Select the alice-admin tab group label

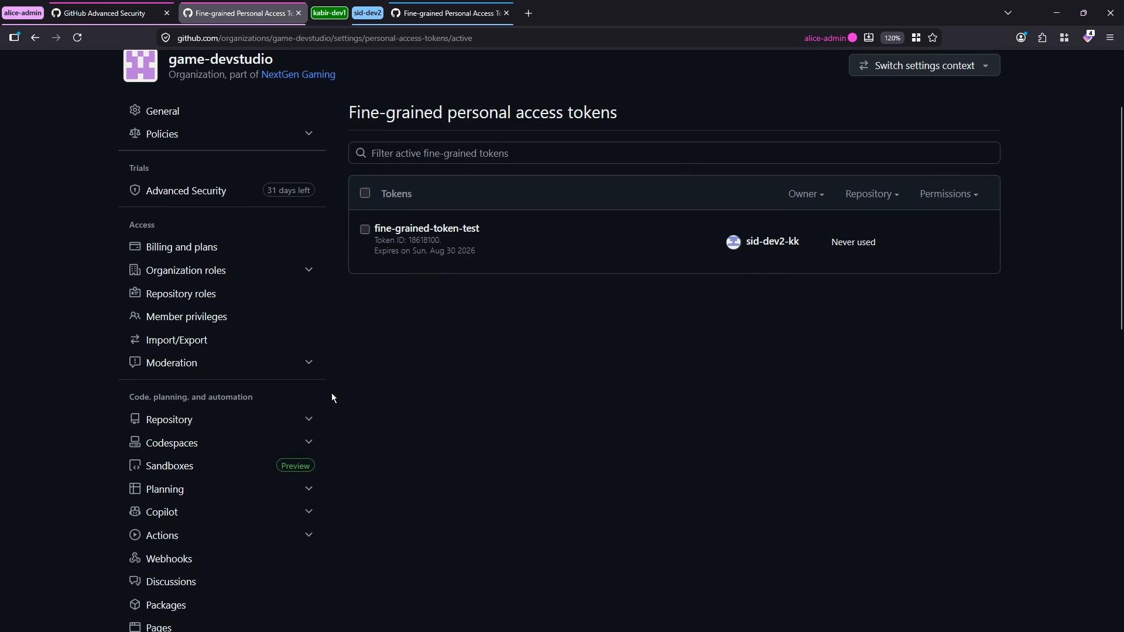[x=23, y=13]
